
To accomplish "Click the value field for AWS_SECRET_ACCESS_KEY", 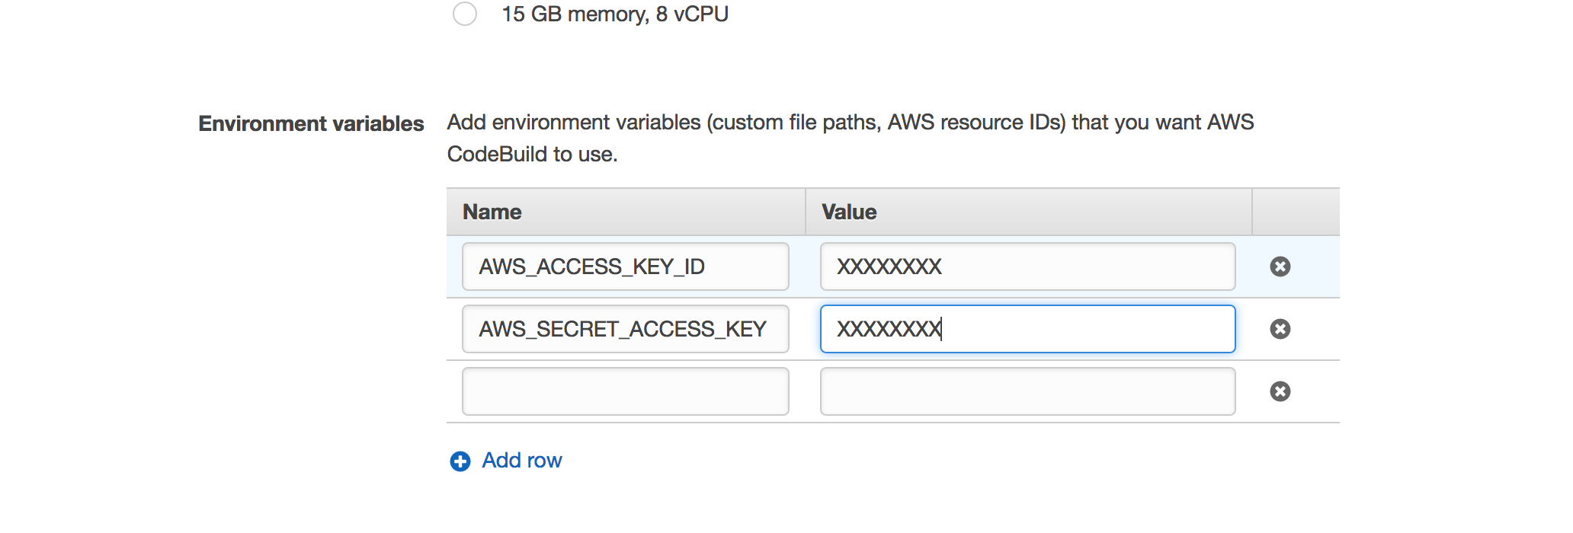I will click(x=1027, y=329).
